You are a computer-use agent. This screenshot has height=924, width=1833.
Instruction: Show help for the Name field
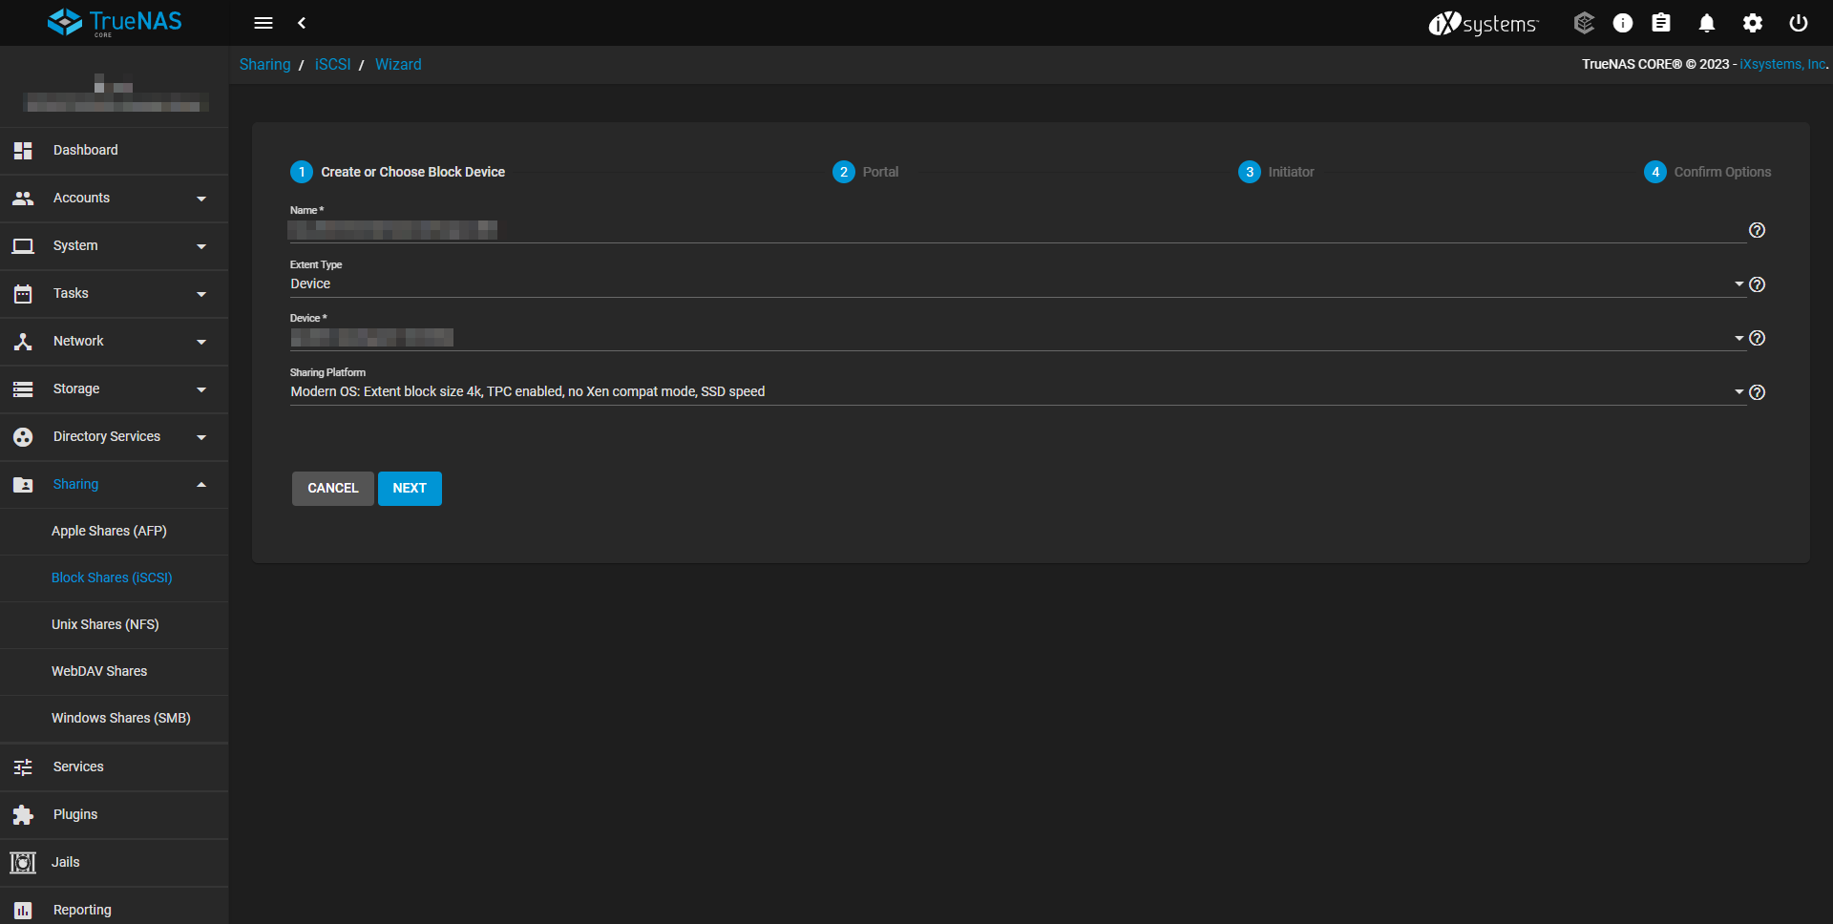[1757, 230]
